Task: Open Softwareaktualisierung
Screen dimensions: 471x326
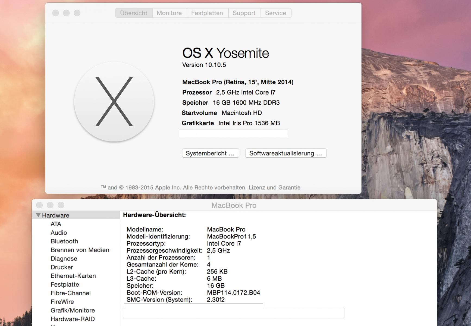Action: (286, 153)
